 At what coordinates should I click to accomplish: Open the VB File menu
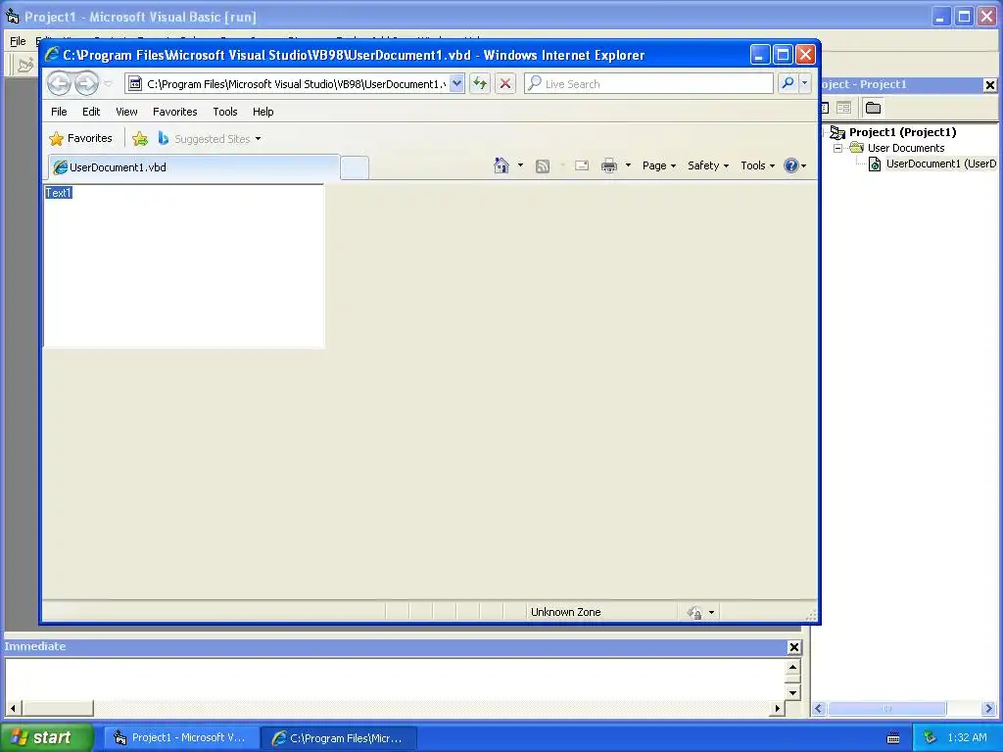click(18, 41)
